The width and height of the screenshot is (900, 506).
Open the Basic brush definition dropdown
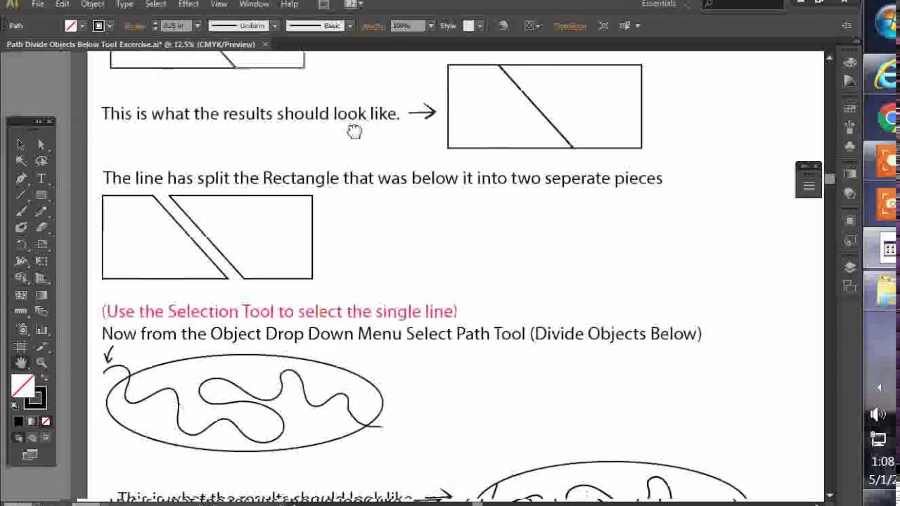click(x=349, y=26)
